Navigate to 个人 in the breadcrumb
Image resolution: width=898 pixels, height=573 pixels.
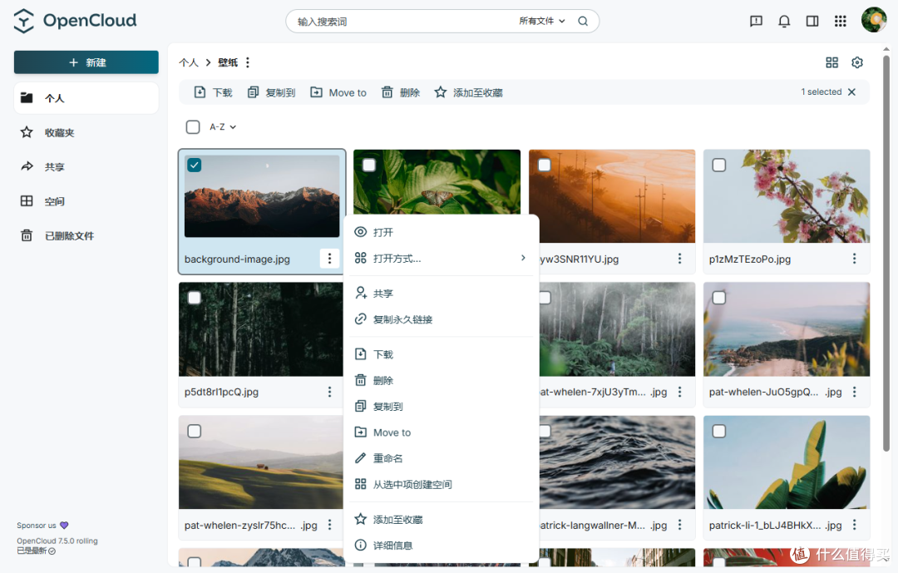click(189, 62)
